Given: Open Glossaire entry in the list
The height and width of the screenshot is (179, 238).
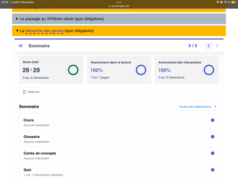Looking at the screenshot, I should point(32,137).
